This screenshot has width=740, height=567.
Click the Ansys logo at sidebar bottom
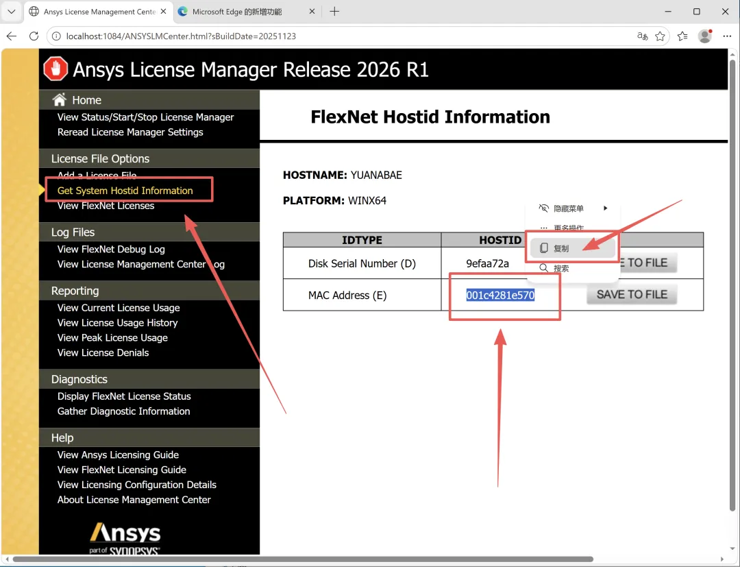pos(125,538)
